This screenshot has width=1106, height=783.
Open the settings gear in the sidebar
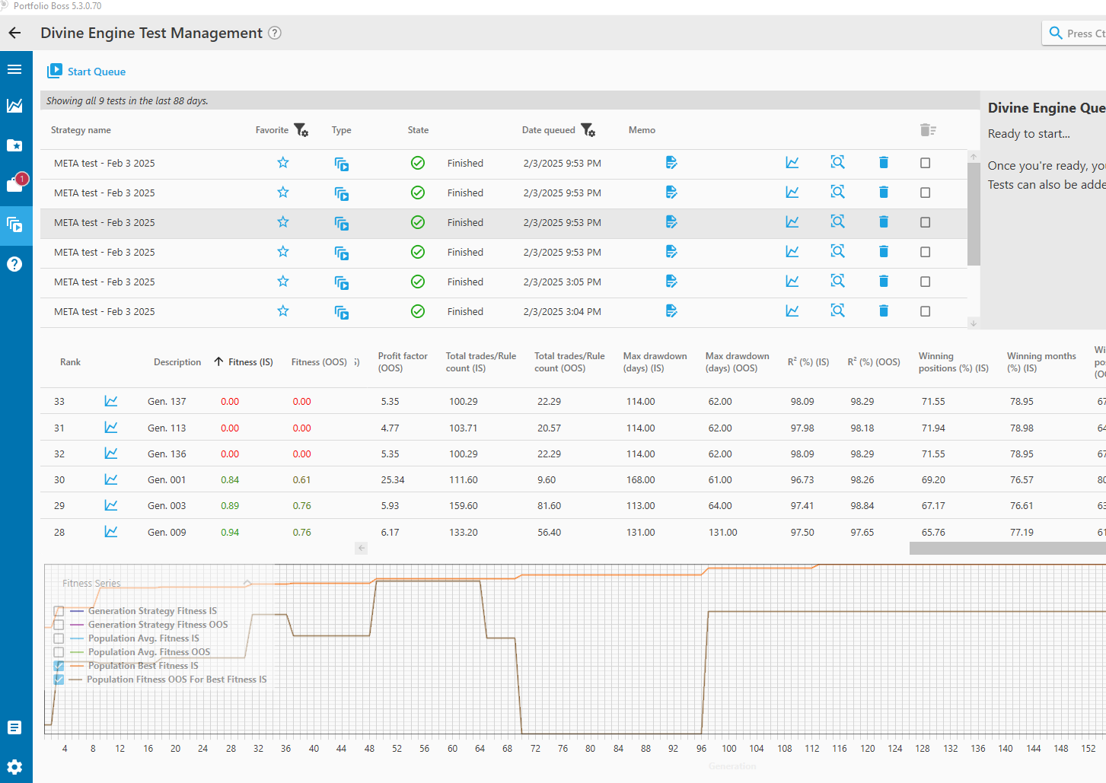(14, 766)
